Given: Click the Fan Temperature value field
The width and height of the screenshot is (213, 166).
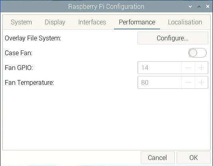Looking at the screenshot, I should [x=160, y=82].
